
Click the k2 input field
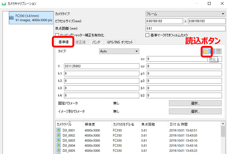click(x=102, y=81)
